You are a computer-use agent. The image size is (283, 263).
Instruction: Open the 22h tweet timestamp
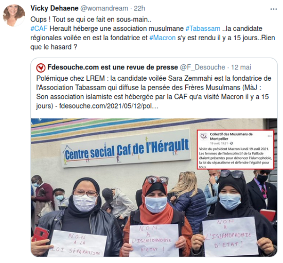tap(139, 8)
